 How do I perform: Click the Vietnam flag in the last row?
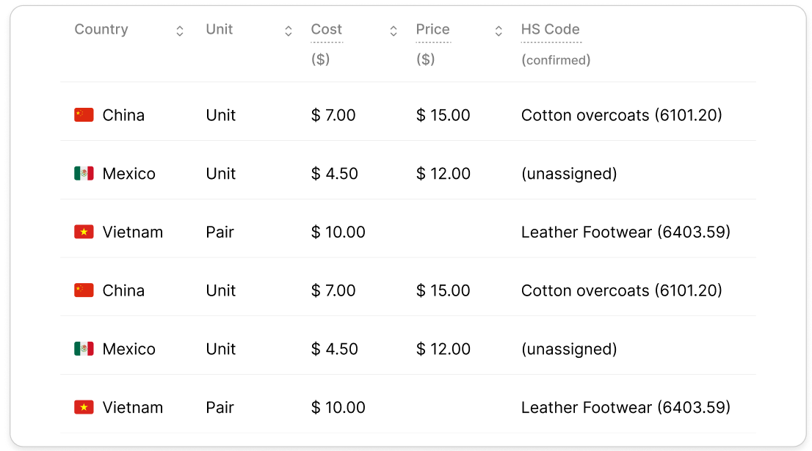coord(84,408)
